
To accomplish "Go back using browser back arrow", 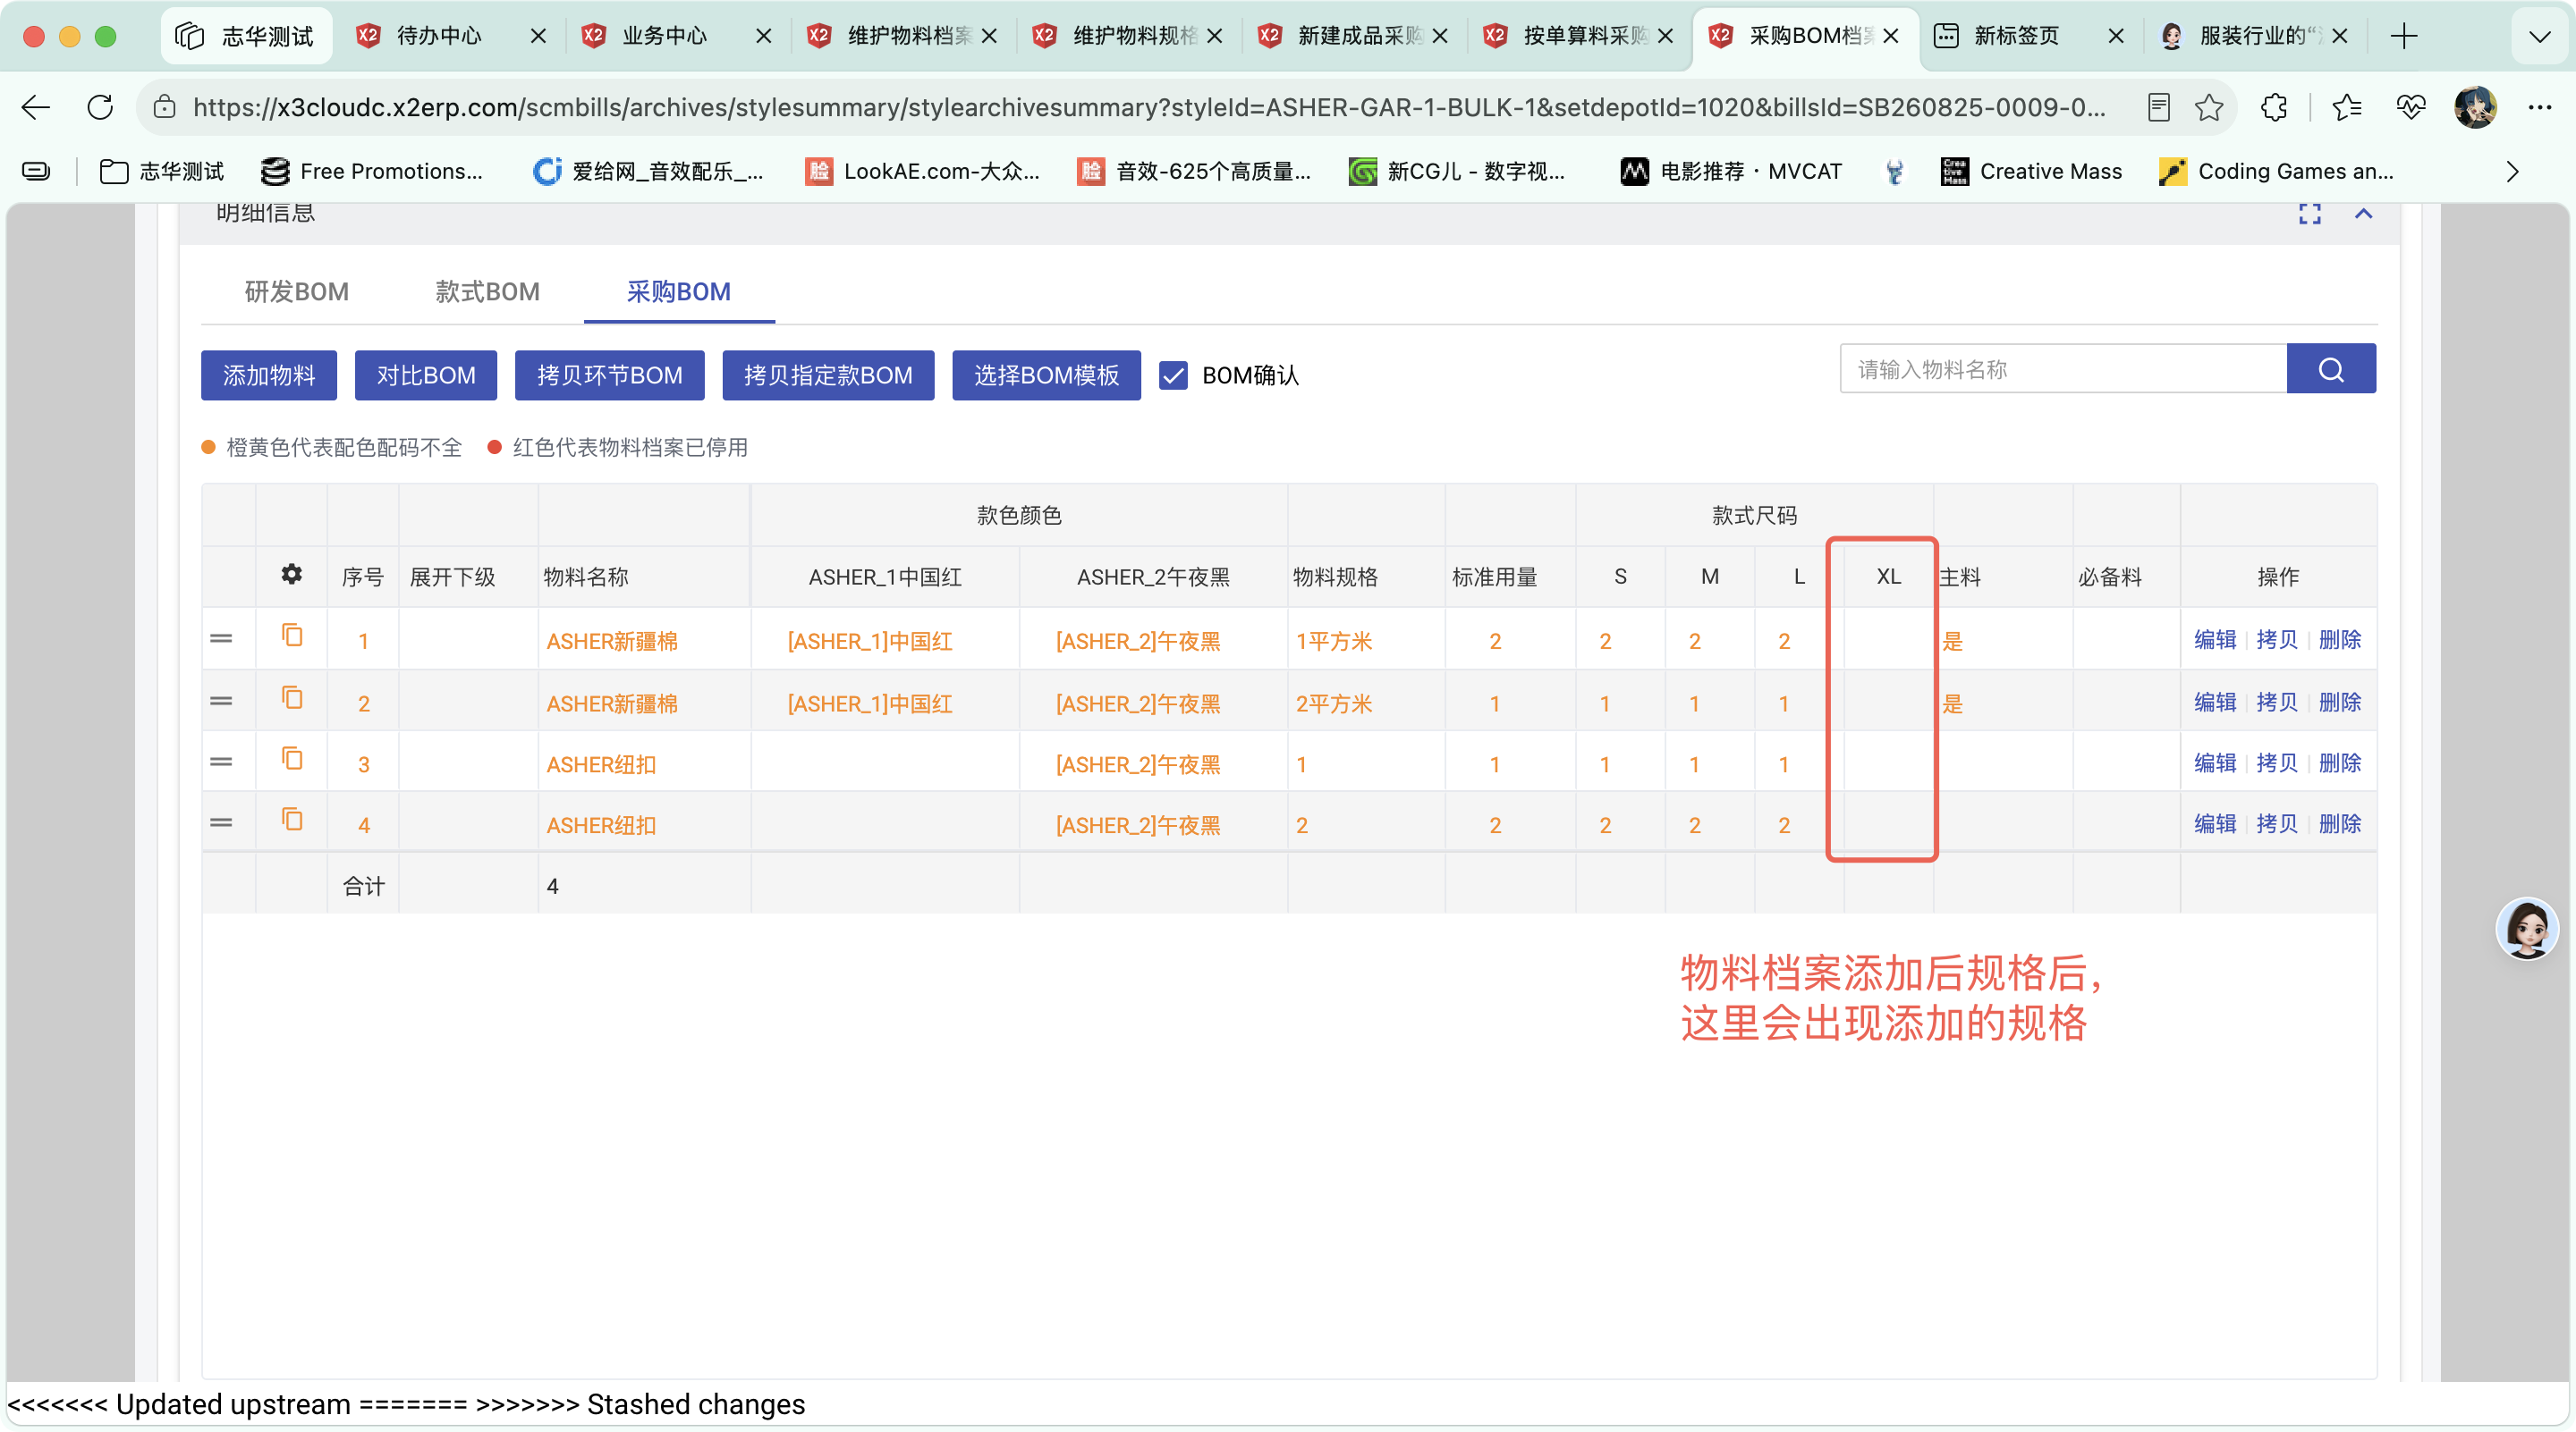I will click(36, 107).
